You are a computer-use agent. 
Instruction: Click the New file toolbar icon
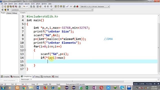[x=2, y=6]
